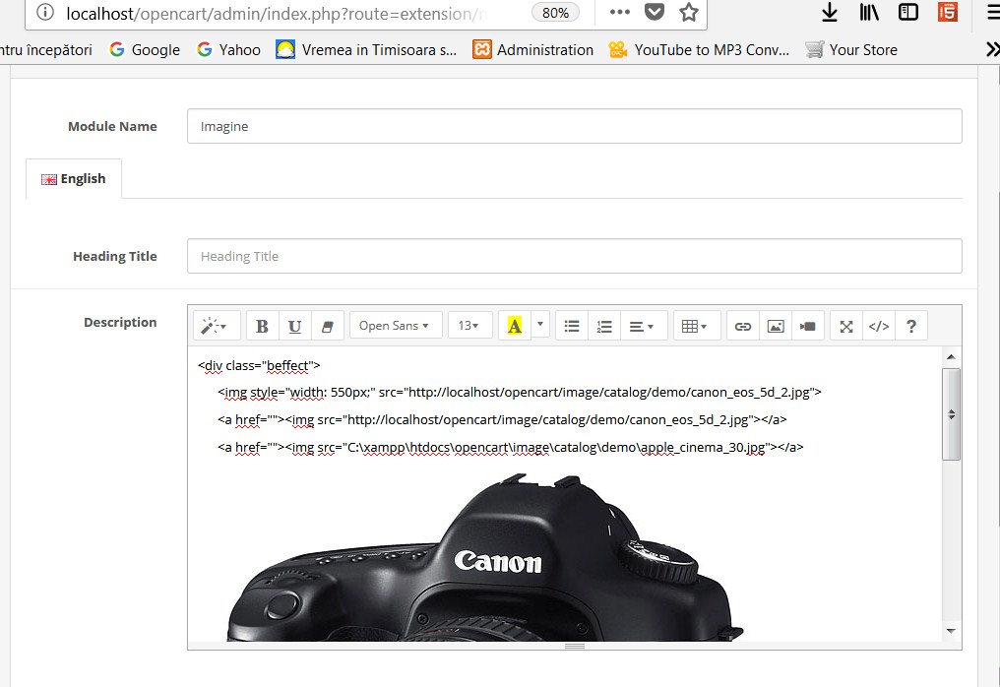Click the Canon camera image in editor

tap(484, 557)
